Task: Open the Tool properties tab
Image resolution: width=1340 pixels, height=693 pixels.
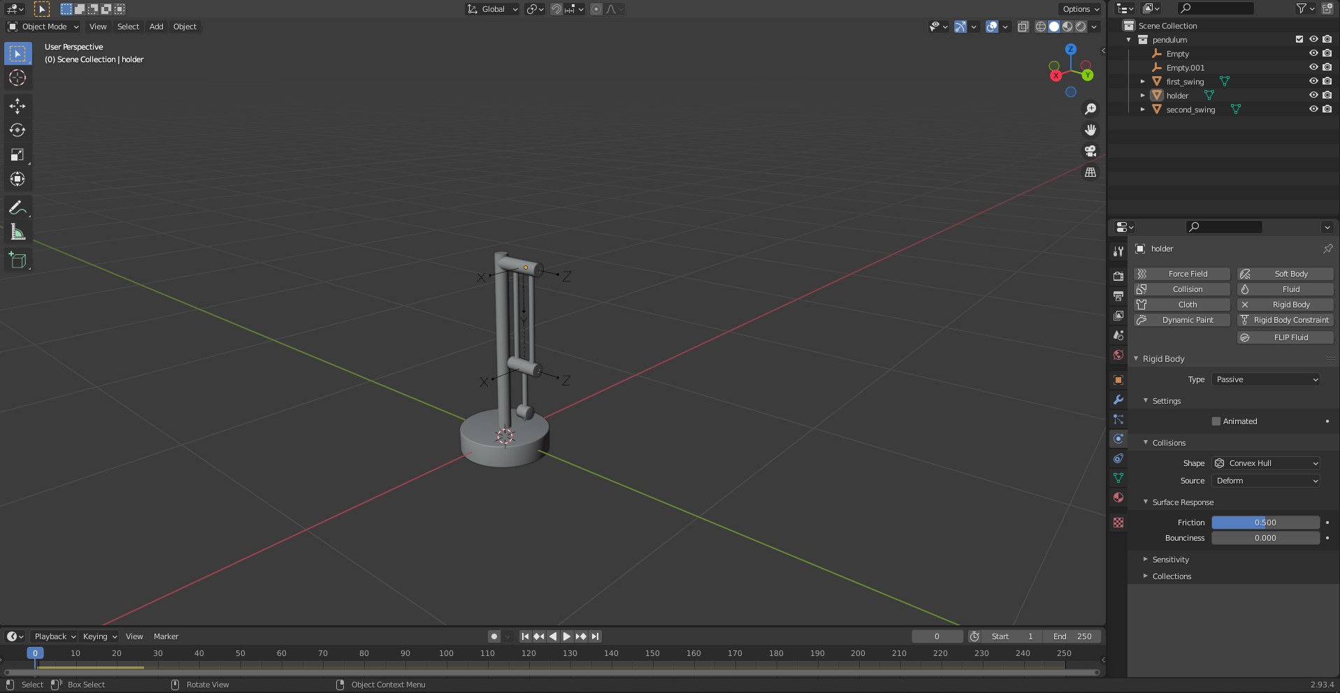Action: 1118,251
